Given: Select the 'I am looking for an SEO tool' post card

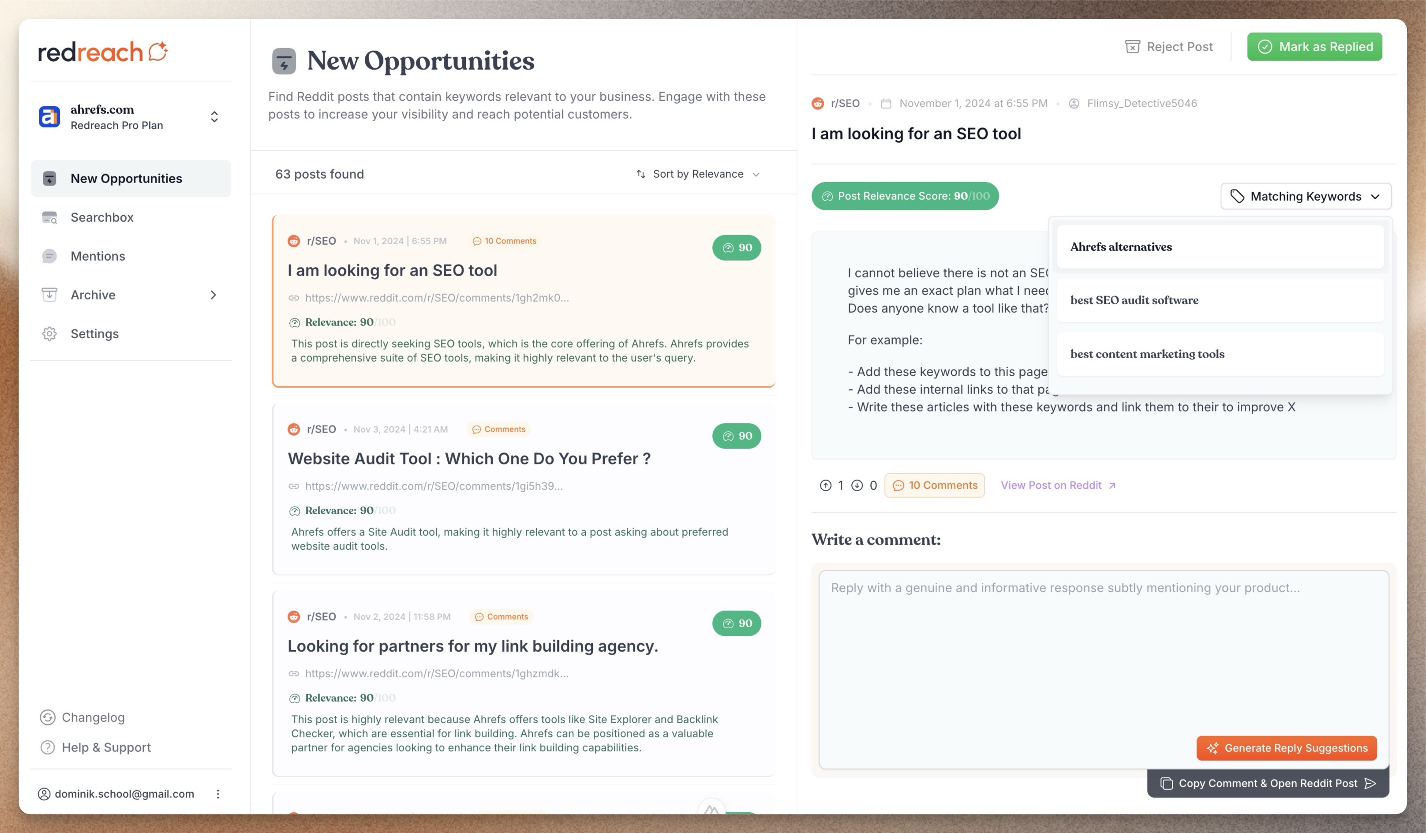Looking at the screenshot, I should pos(524,301).
